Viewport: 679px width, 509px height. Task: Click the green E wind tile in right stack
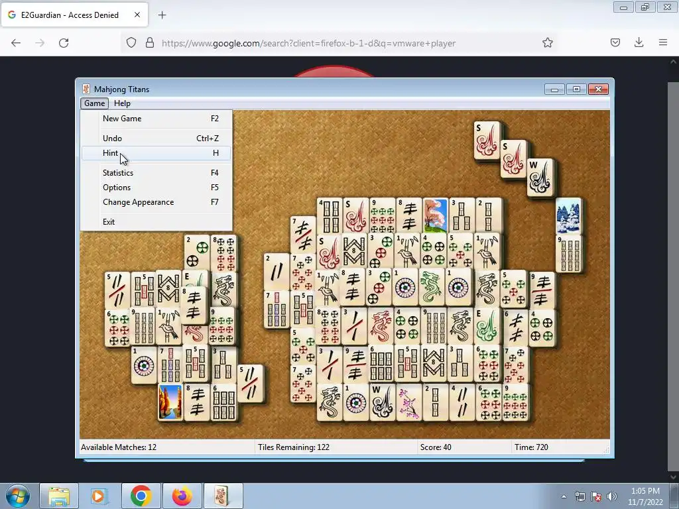487,325
